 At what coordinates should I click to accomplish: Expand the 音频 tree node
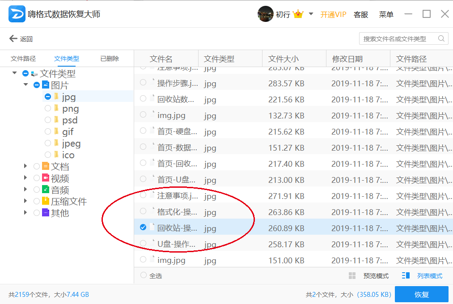25,189
